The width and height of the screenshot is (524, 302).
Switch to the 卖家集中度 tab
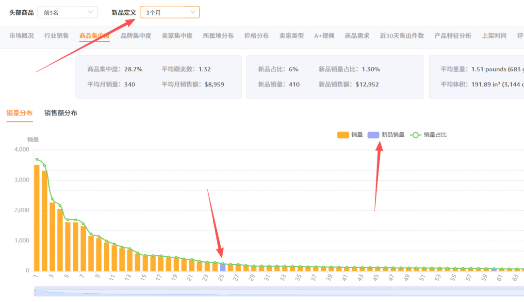click(x=177, y=35)
